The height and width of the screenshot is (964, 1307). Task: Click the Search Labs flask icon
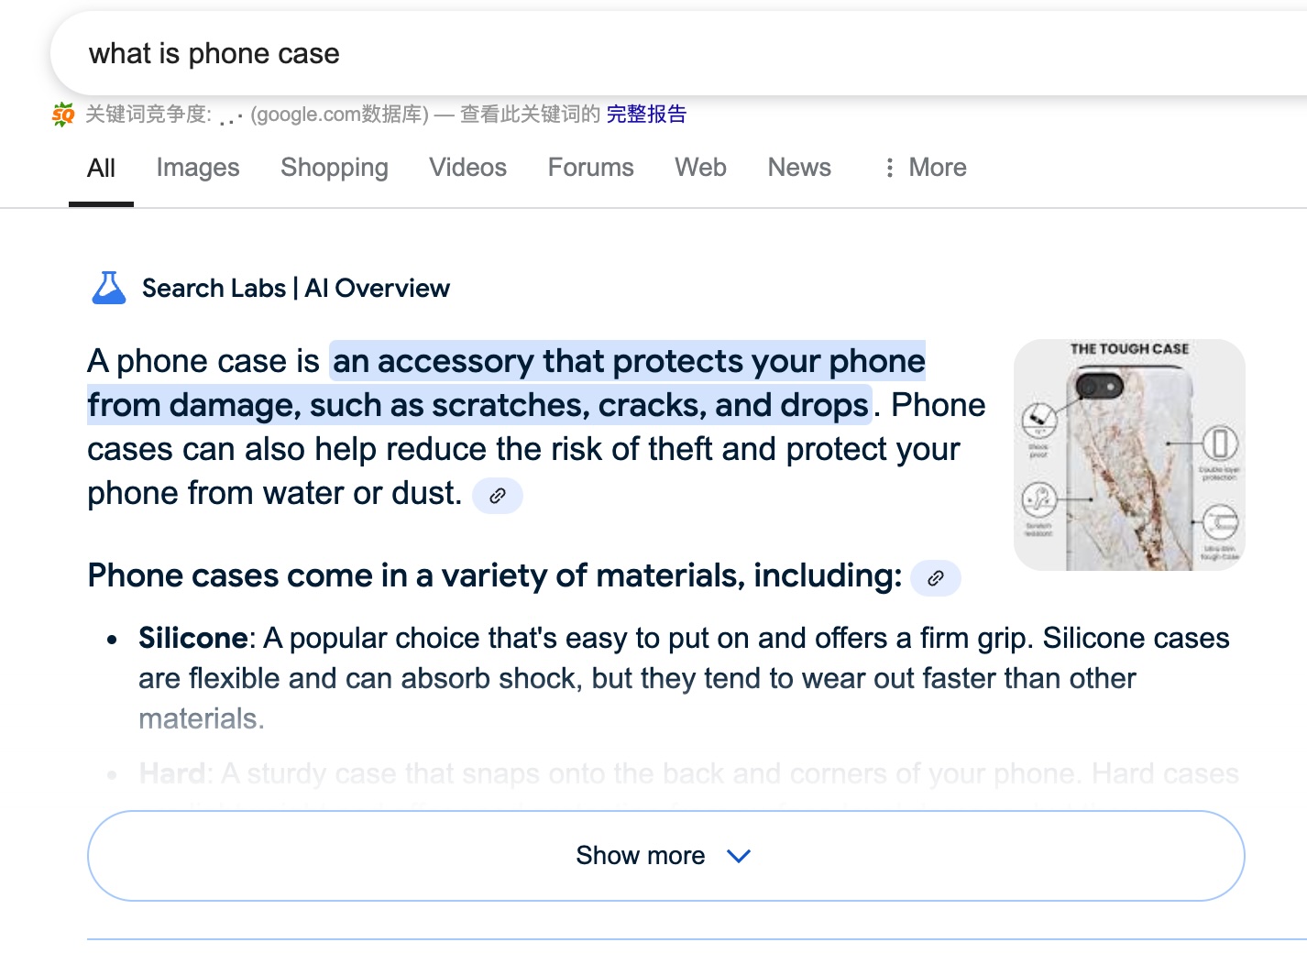pyautogui.click(x=109, y=288)
